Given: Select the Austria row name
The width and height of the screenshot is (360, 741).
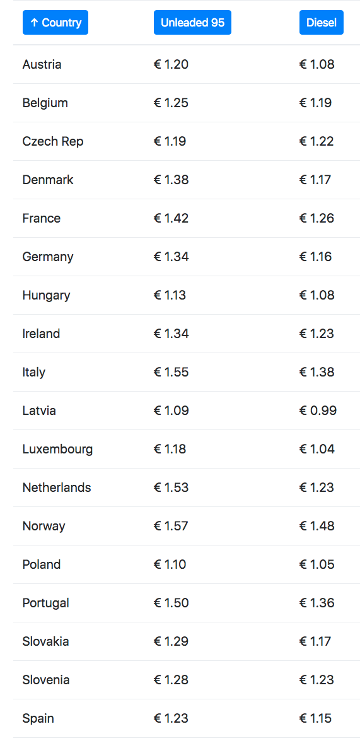Looking at the screenshot, I should (42, 64).
